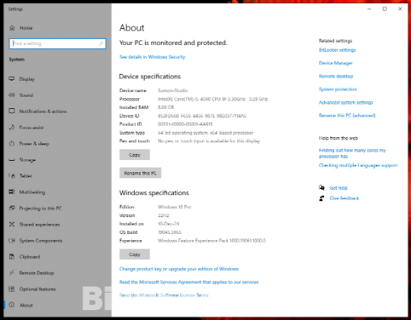Read the Microsoft Services Agreement link
Screen dimensions: 411x320
click(189, 282)
